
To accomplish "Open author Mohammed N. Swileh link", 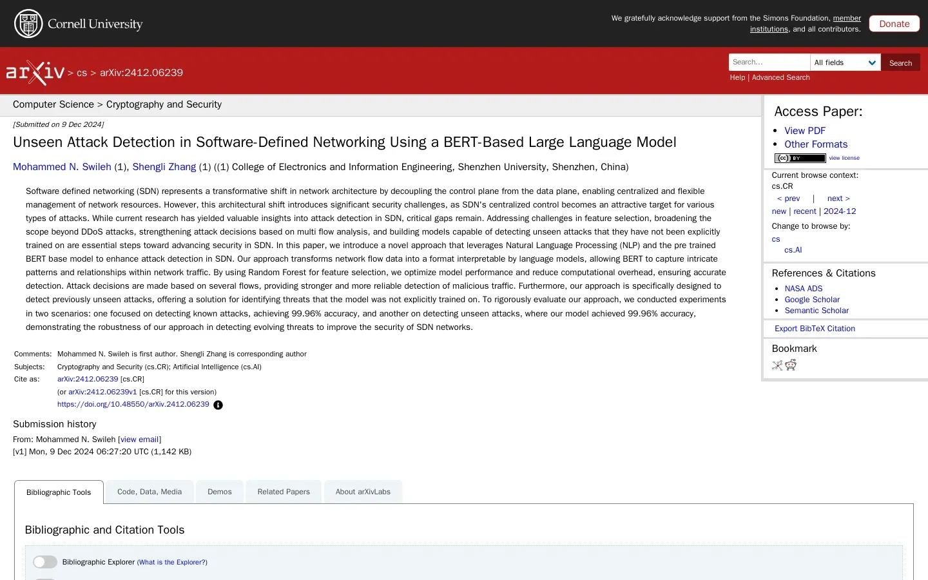I will click(x=62, y=167).
